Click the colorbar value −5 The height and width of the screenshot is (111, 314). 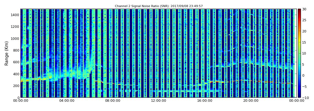304,86
